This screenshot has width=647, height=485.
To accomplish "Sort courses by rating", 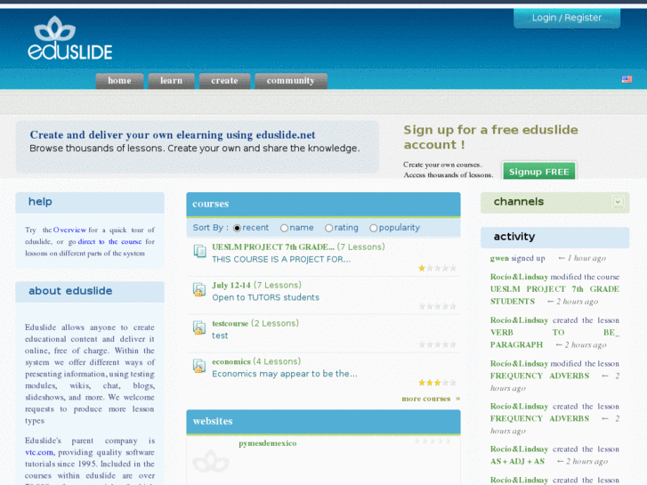I will (328, 228).
